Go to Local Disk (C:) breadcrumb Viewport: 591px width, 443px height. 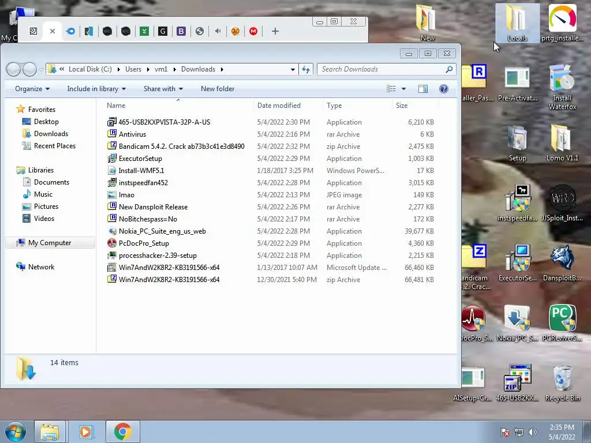[90, 69]
